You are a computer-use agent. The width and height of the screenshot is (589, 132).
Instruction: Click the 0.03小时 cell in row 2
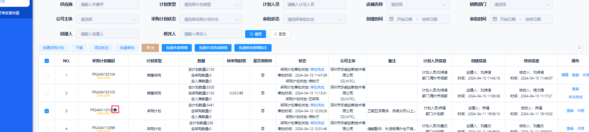point(236,93)
